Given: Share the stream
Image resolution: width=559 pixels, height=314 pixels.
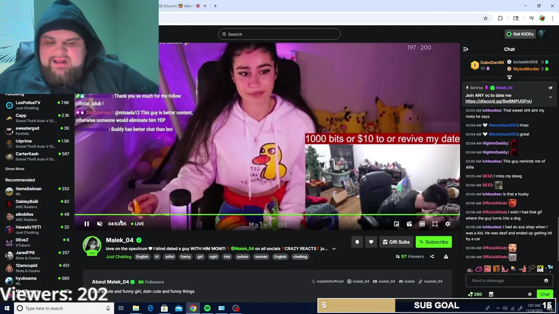Looking at the screenshot, I should click(432, 256).
